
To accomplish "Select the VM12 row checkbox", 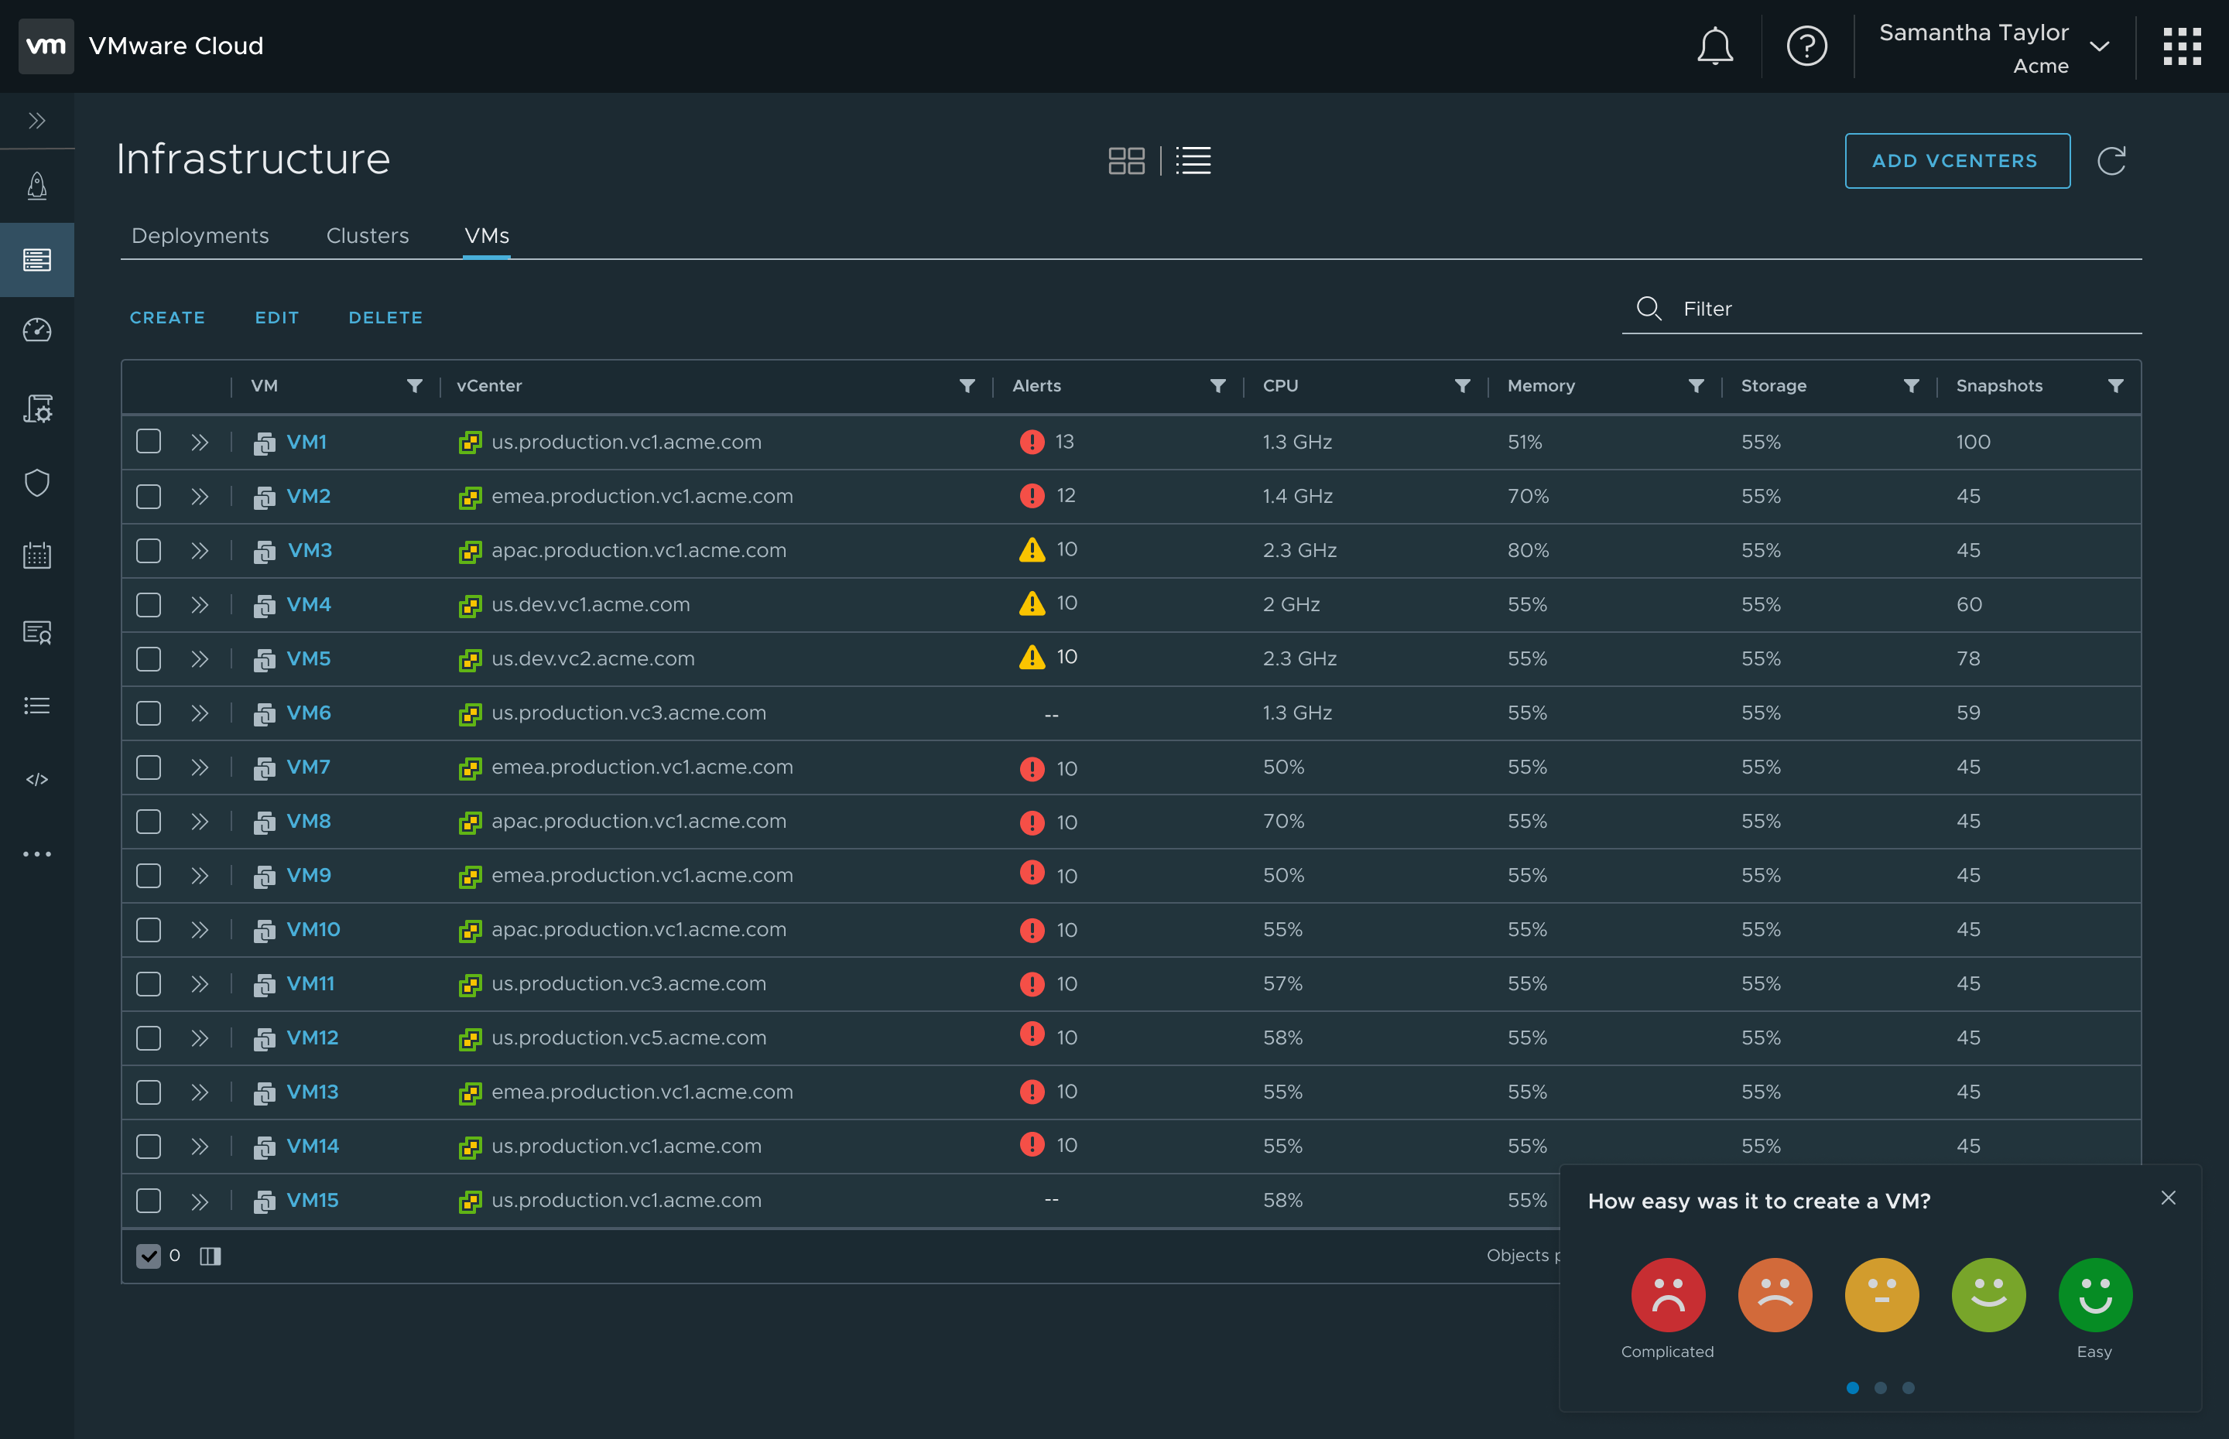I will 149,1037.
